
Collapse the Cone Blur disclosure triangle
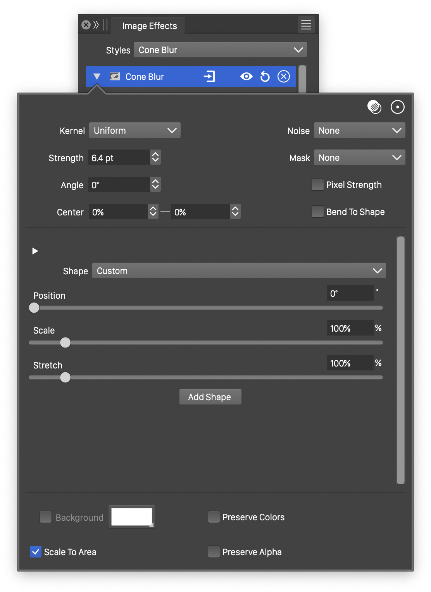click(97, 76)
